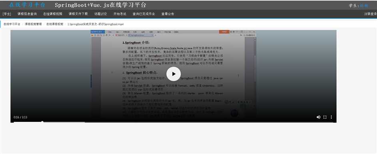Viewport: 377px width, 154px height.
Task: Go to 在线课程视频 breadcrumb
Action: pos(55,24)
